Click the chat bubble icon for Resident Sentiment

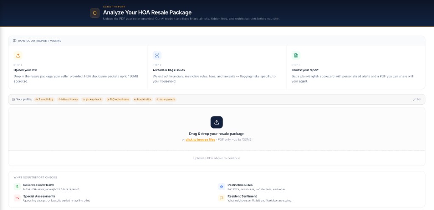(221, 198)
